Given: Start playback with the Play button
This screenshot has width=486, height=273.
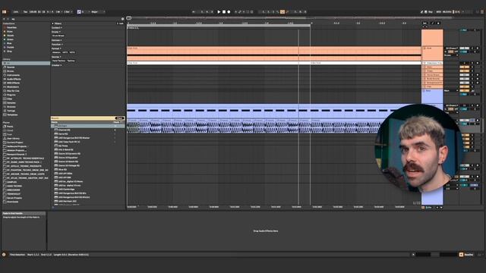Looking at the screenshot, I should coord(219,12).
